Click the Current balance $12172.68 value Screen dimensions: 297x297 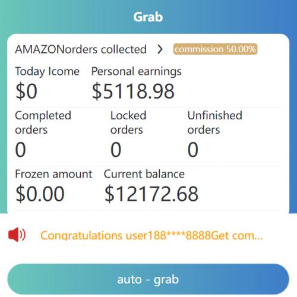pos(151,194)
